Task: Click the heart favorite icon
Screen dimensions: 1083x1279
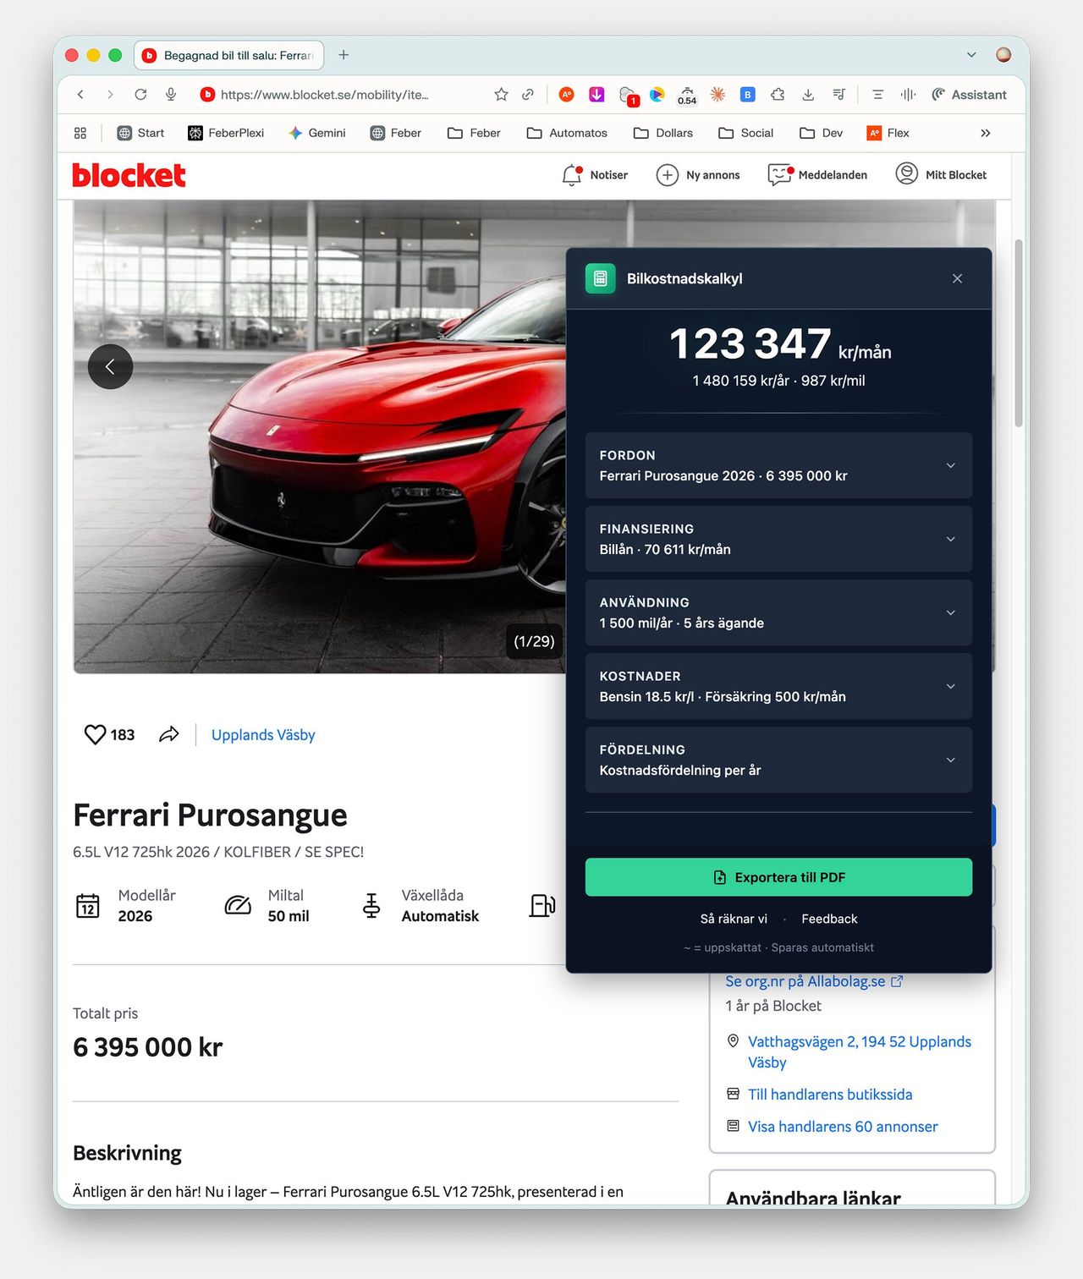Action: coord(95,734)
